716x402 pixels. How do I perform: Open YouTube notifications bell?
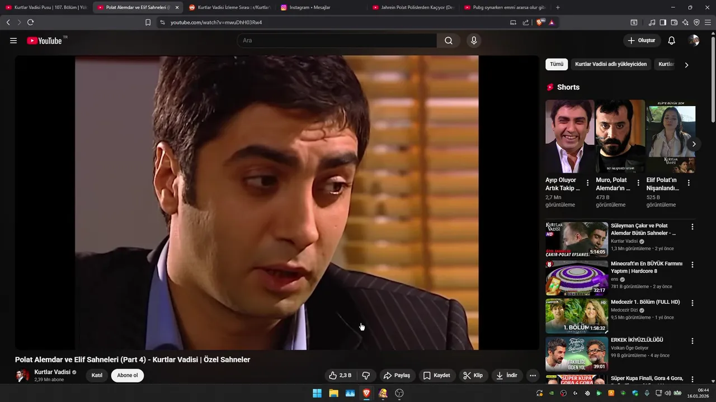[x=672, y=41]
